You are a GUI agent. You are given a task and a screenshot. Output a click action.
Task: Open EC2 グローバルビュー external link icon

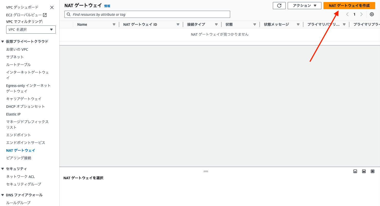[45, 15]
